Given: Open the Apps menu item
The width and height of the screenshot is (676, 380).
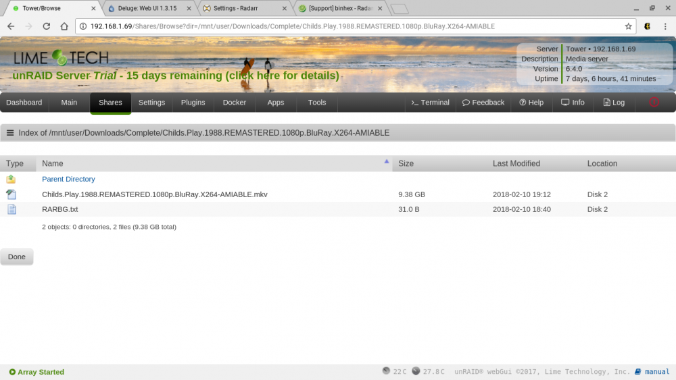Looking at the screenshot, I should [x=276, y=103].
